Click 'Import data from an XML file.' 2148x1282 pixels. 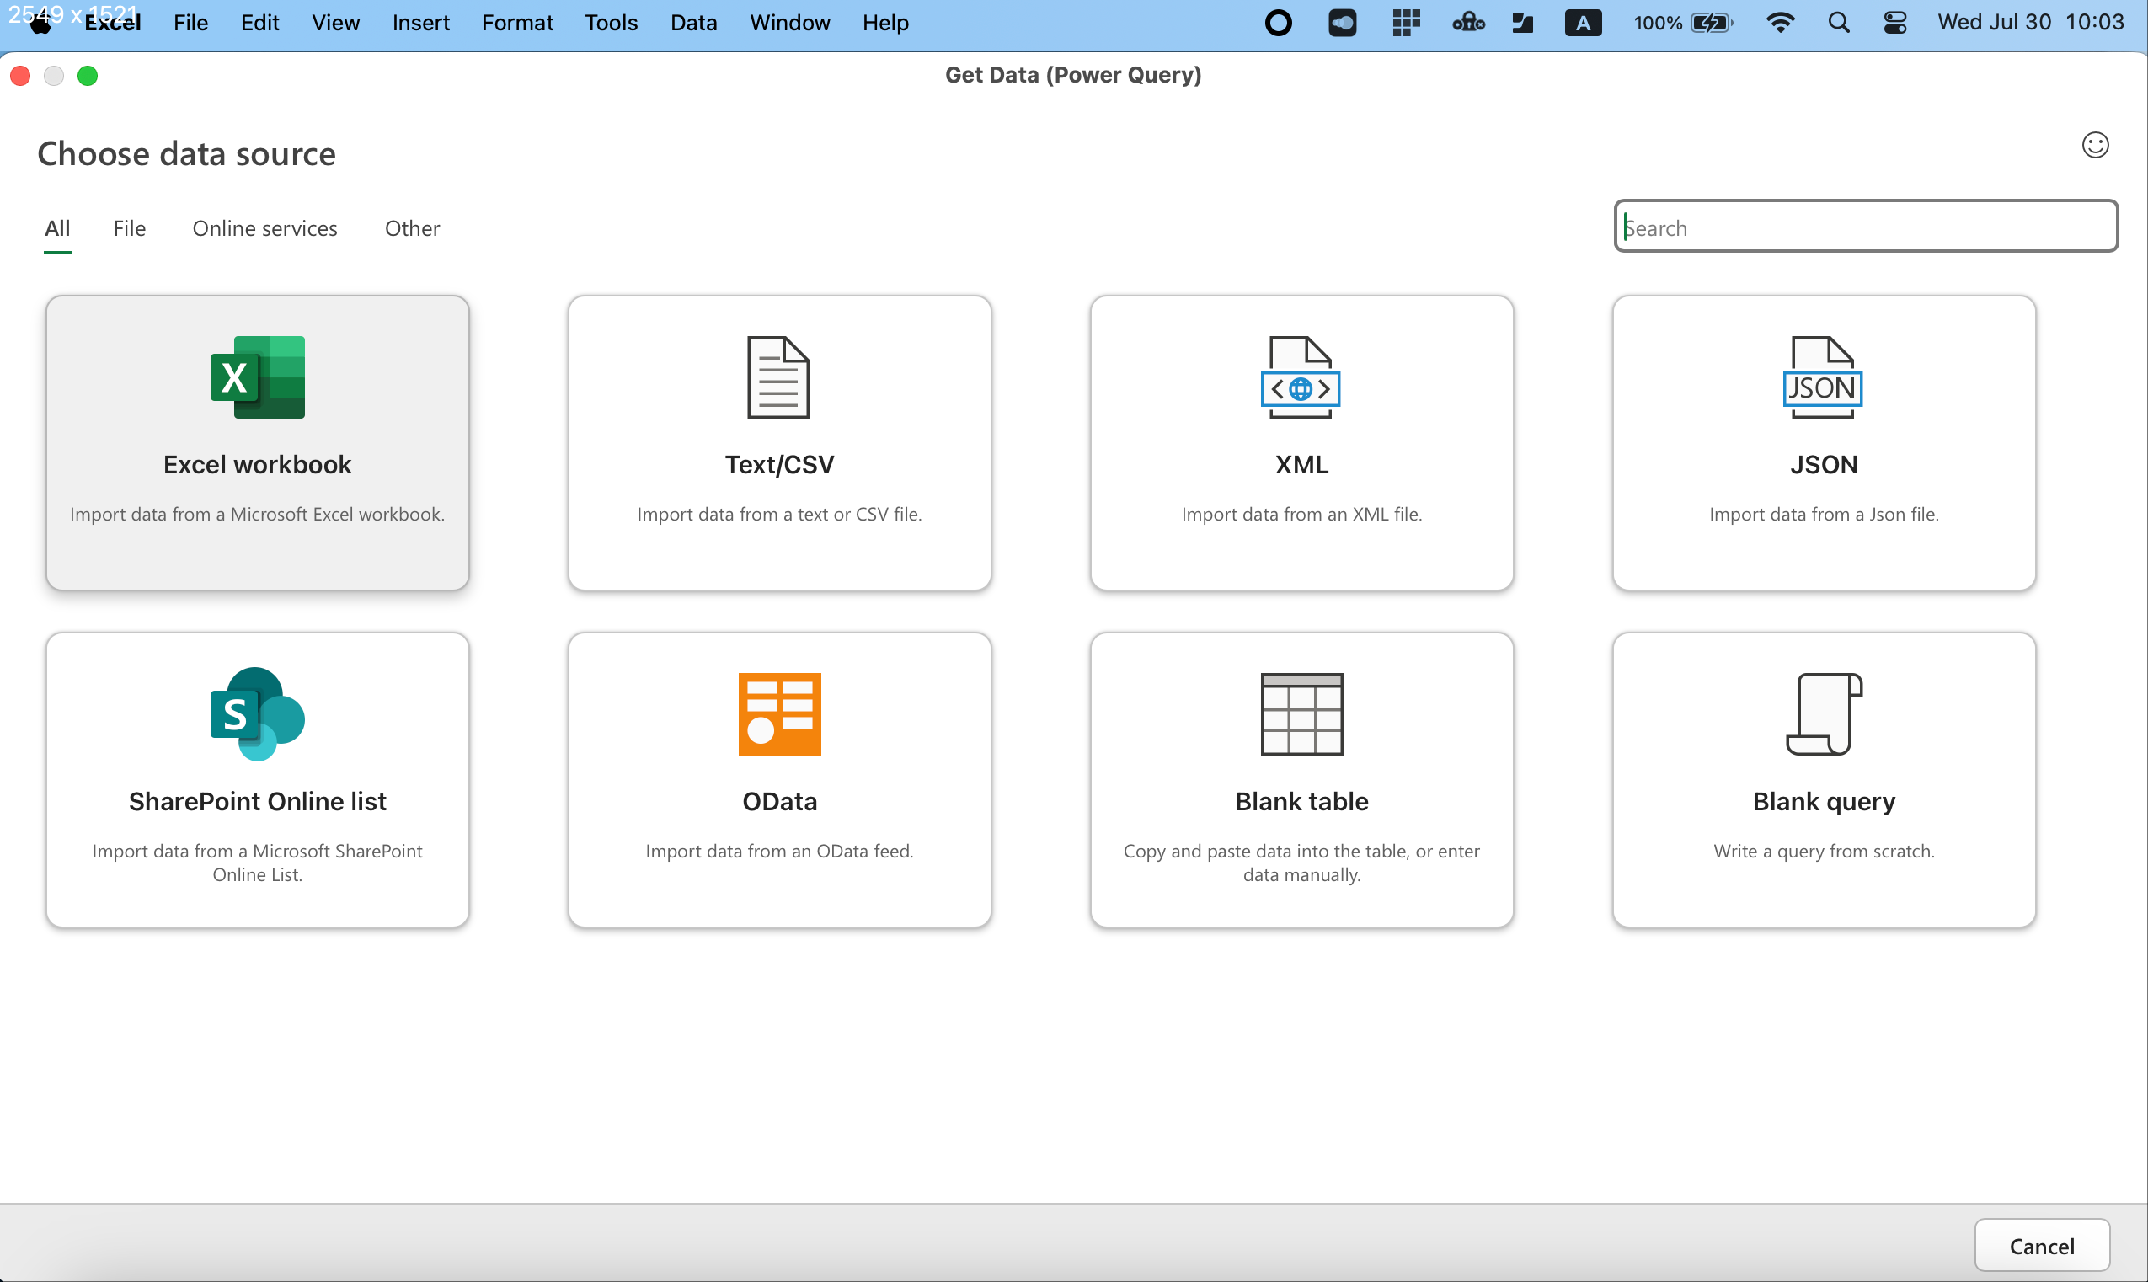1301,514
